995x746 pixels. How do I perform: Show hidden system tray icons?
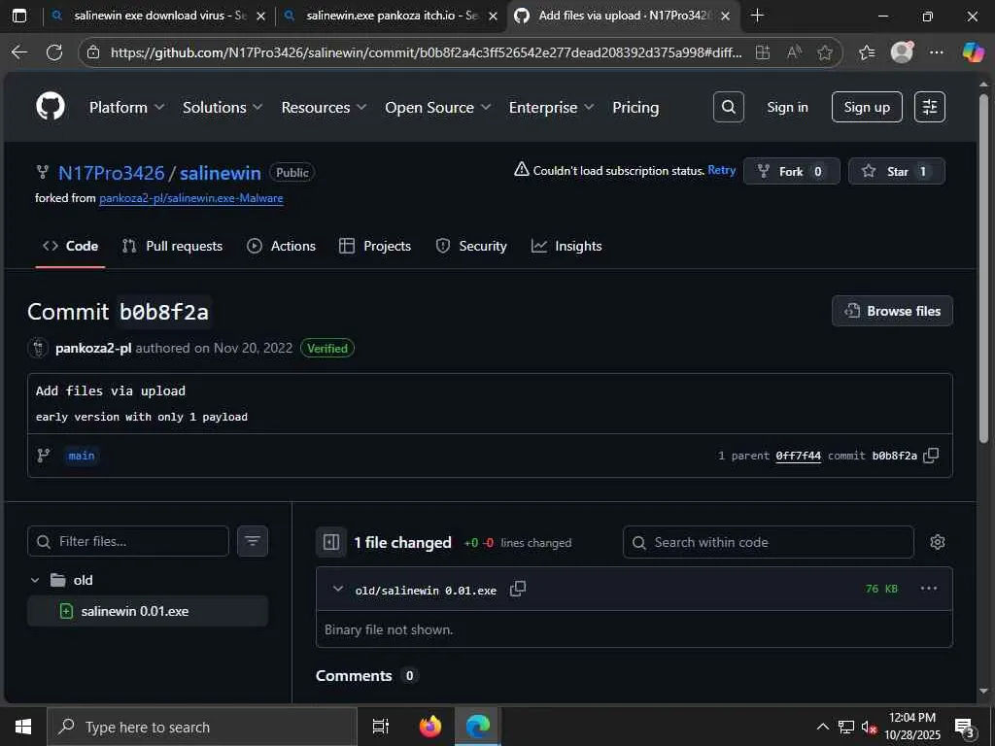pos(822,727)
